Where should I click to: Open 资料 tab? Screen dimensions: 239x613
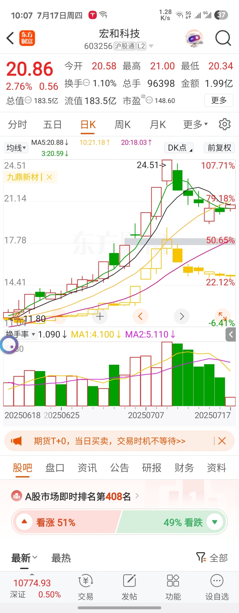coord(216,468)
